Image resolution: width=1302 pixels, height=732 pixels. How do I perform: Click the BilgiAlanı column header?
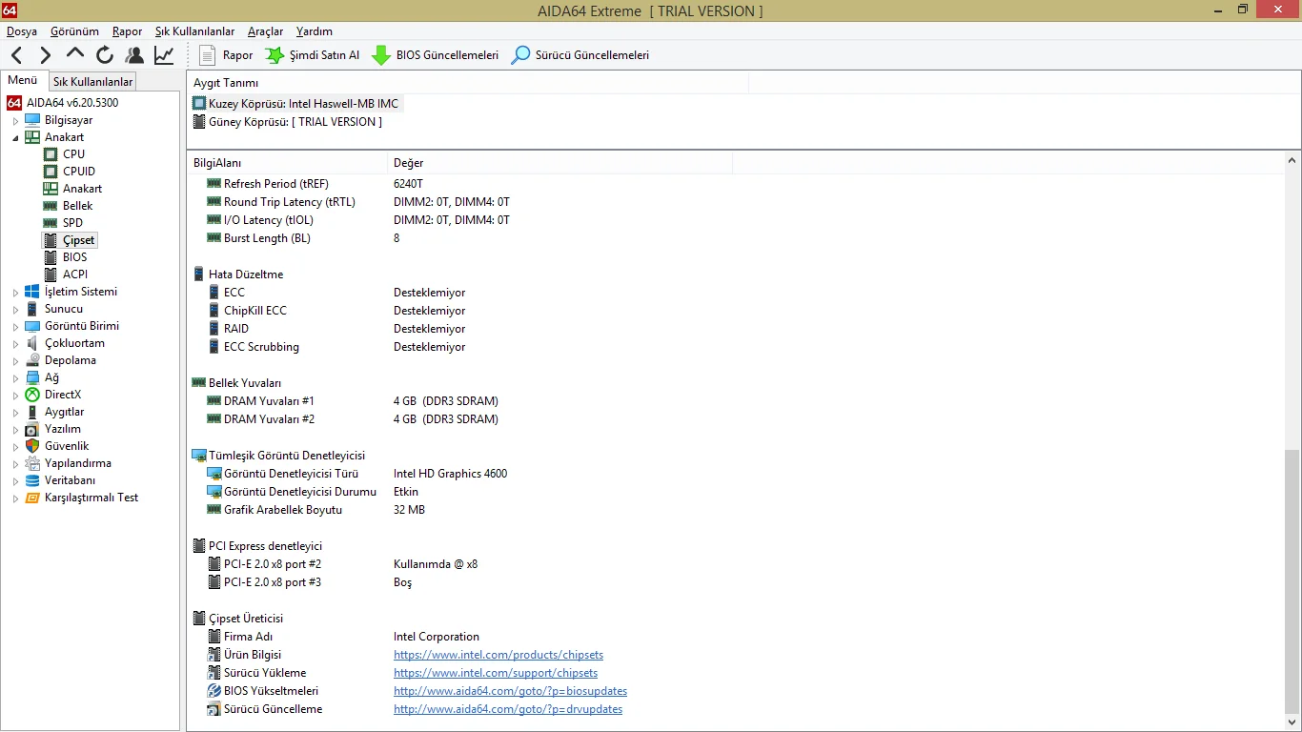(288, 163)
